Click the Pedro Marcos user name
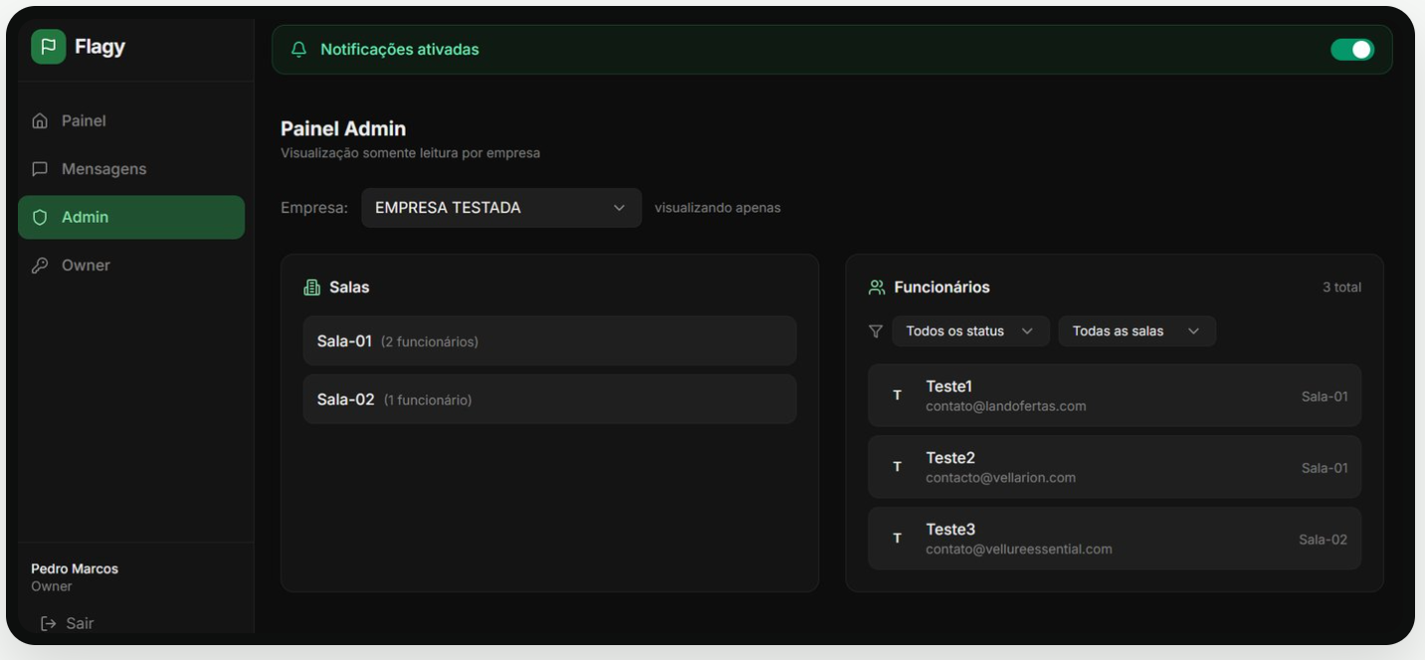Image resolution: width=1425 pixels, height=660 pixels. (x=75, y=569)
